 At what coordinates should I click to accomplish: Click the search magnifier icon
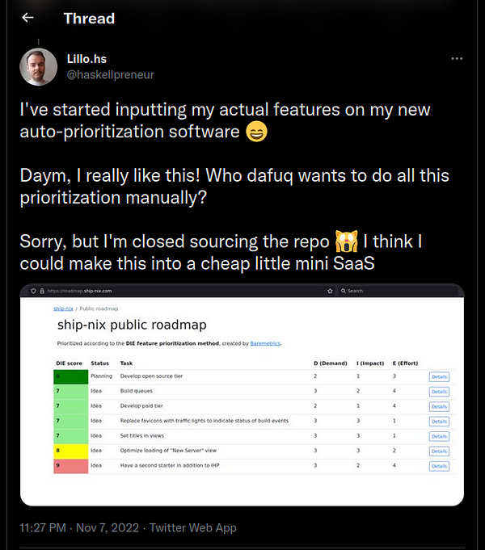click(x=343, y=291)
